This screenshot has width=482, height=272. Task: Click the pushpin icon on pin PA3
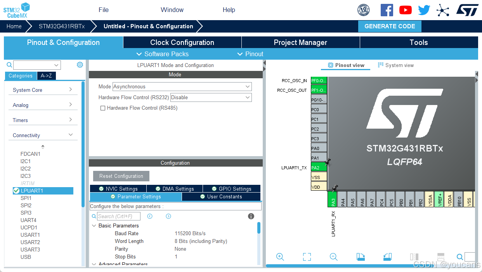pyautogui.click(x=335, y=188)
